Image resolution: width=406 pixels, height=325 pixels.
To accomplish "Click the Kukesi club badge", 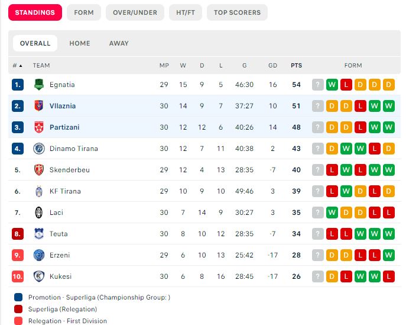I will click(39, 276).
